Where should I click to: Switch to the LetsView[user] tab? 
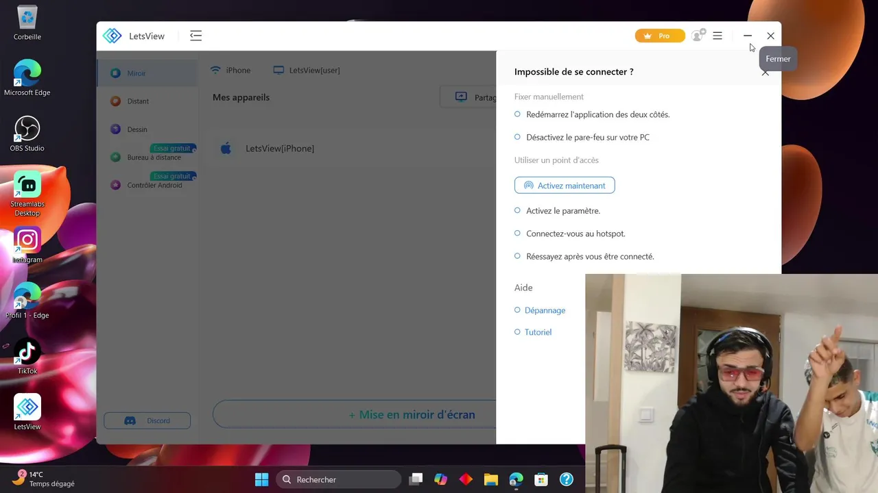click(307, 70)
